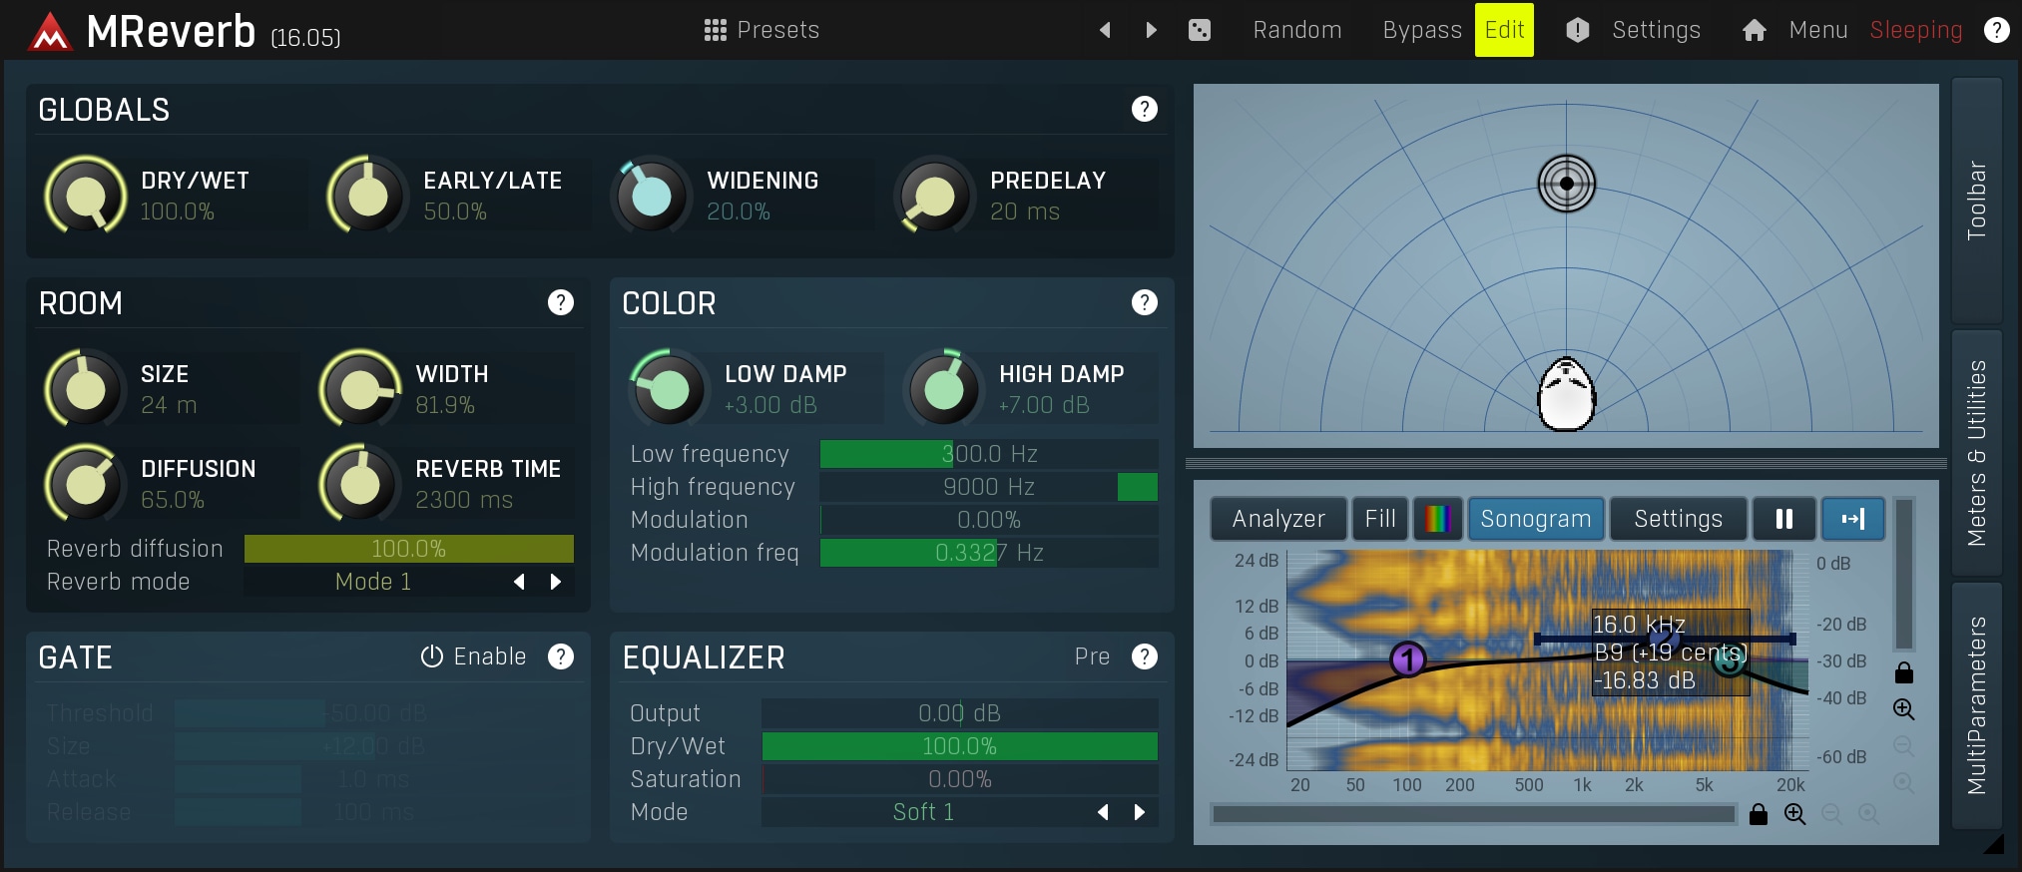Click lock icon below frequency axis
The width and height of the screenshot is (2022, 872).
click(x=1759, y=814)
